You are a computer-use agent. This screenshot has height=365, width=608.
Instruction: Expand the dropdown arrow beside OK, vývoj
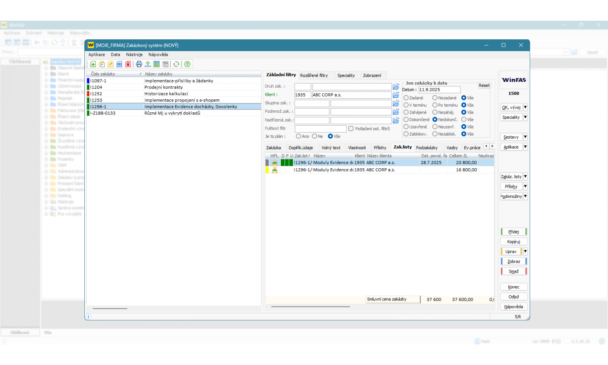[525, 107]
